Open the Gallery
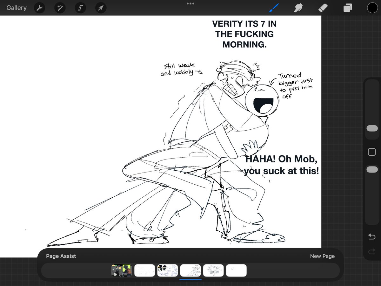This screenshot has height=286, width=381. pos(17,8)
